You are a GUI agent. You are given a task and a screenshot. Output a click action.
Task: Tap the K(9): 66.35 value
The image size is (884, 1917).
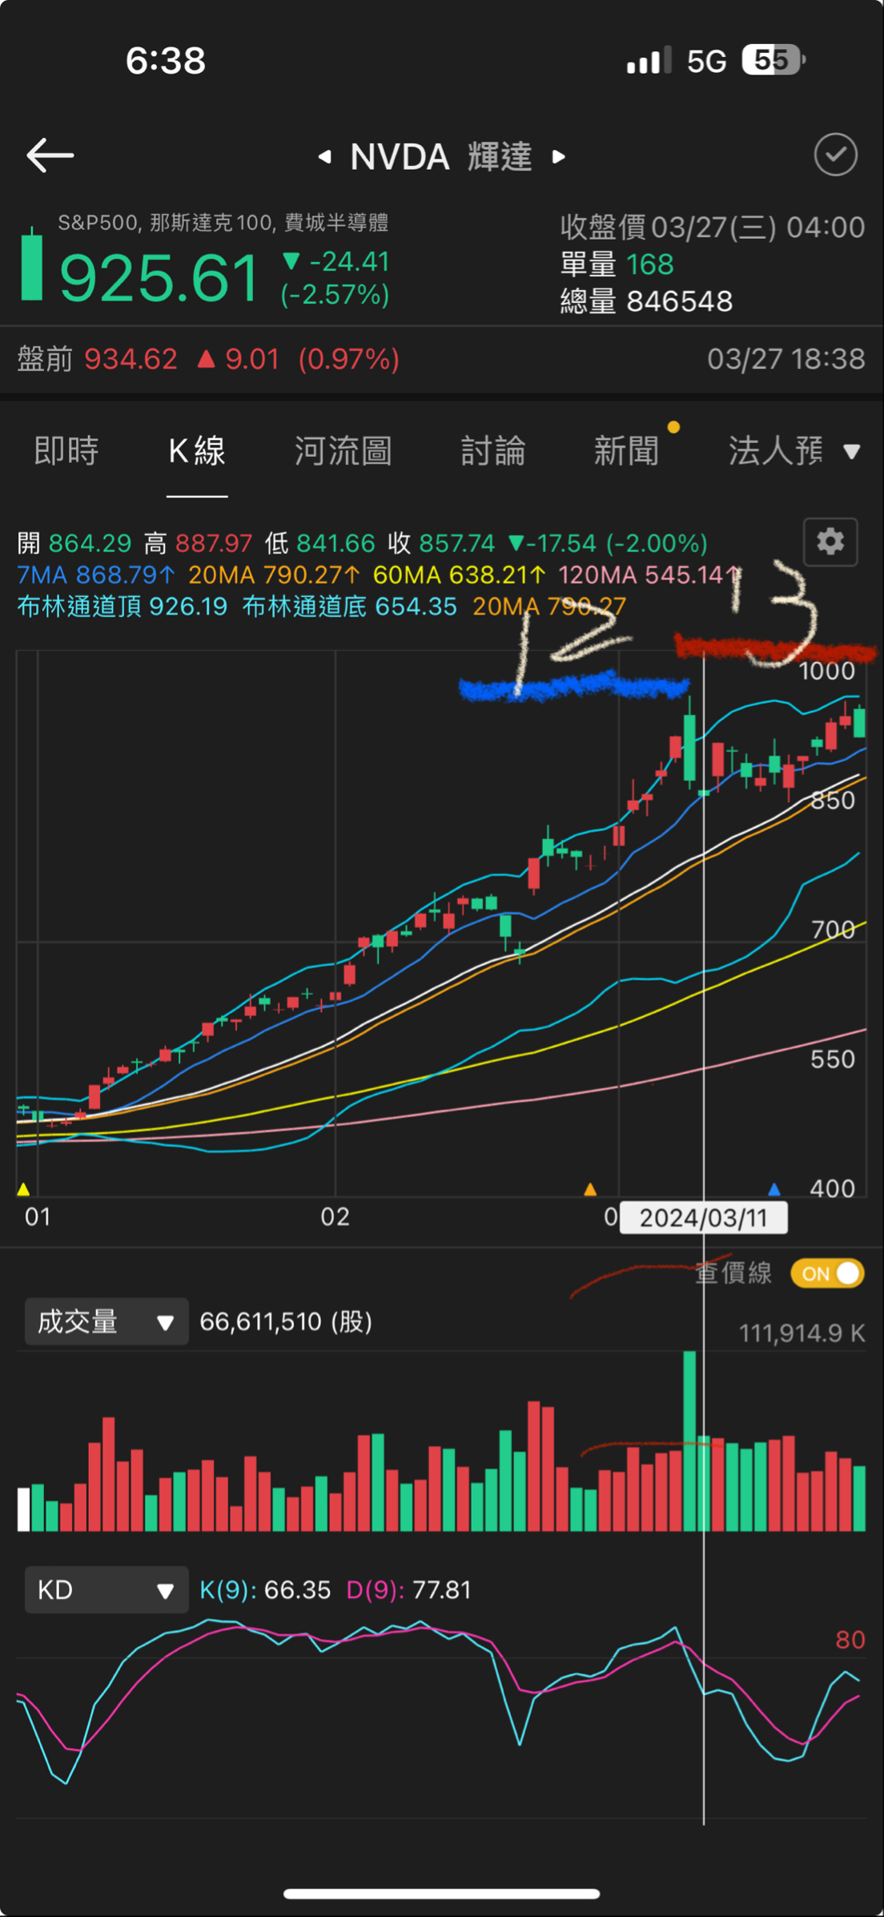pos(265,1590)
